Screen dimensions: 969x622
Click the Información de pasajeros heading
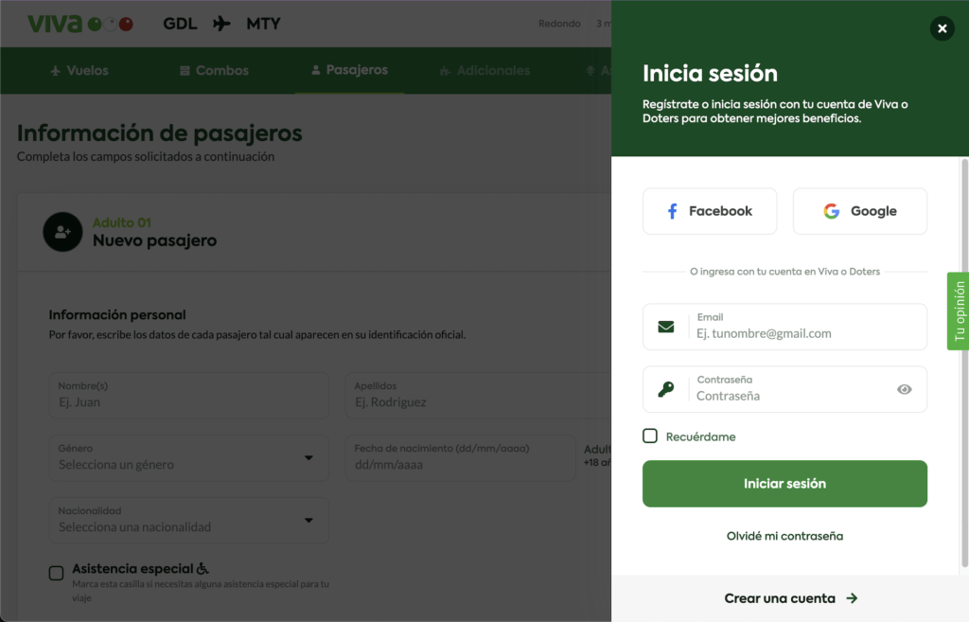159,133
